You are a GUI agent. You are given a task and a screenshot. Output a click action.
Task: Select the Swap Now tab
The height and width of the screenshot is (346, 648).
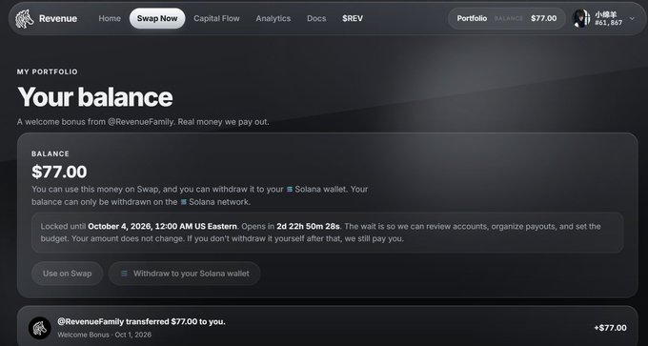(157, 19)
